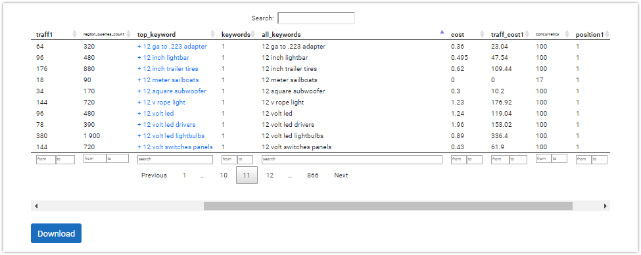Click the top_keyword column header
Viewport: 641px width, 255px height.
pos(156,35)
